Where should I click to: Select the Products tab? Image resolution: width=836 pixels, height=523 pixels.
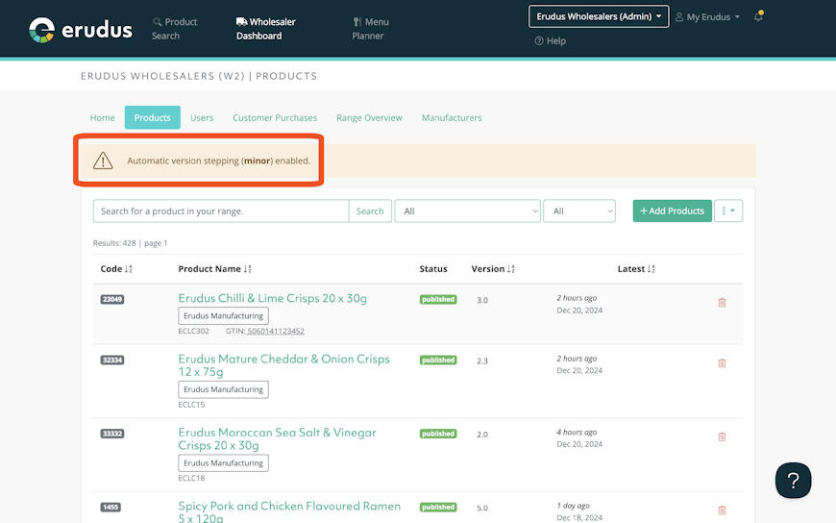pyautogui.click(x=153, y=117)
